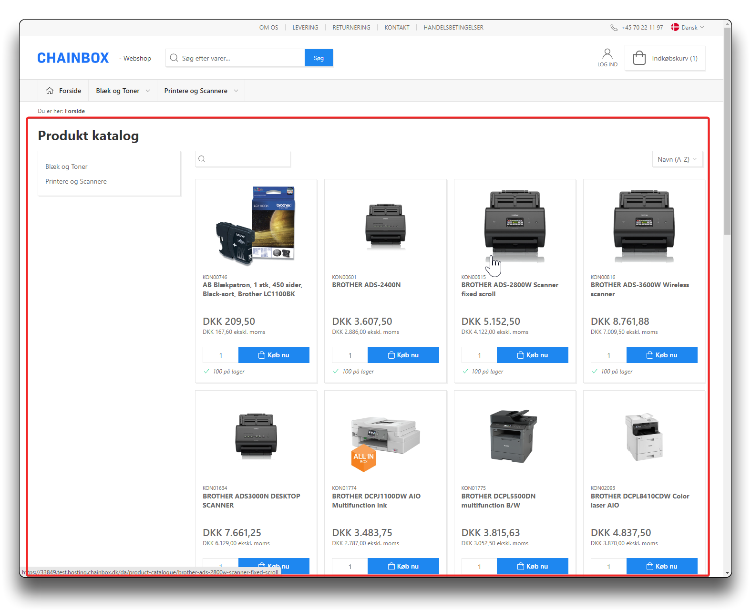
Task: Click the magnifier icon in the catalog filter
Action: click(202, 159)
